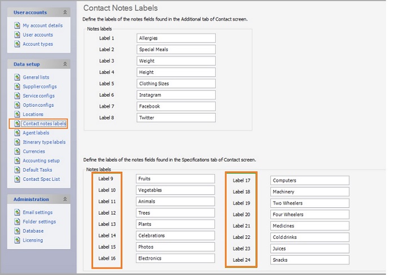Click the Licensing sidebar icon
This screenshot has height=275, width=393.
(17, 240)
